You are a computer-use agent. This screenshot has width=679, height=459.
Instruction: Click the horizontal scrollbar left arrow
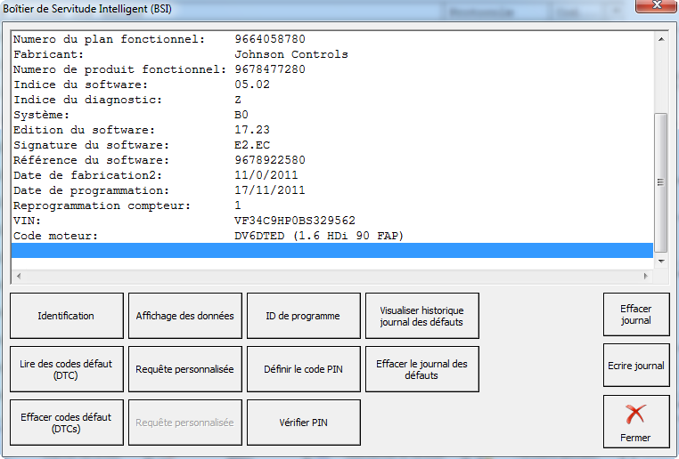click(x=19, y=276)
